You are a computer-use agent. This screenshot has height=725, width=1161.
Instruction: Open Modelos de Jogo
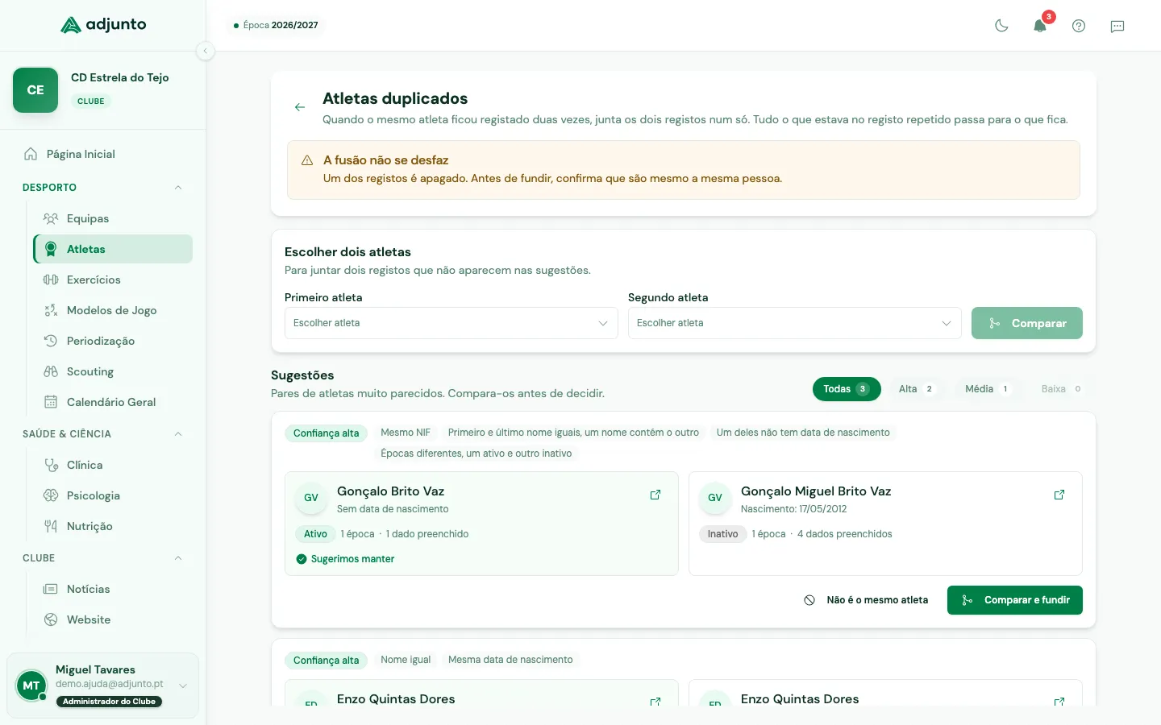point(113,310)
